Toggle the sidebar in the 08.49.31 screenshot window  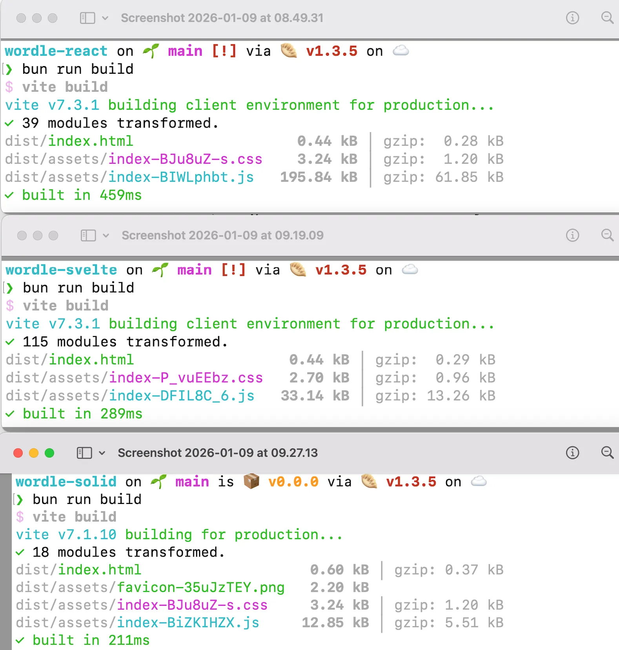point(87,18)
